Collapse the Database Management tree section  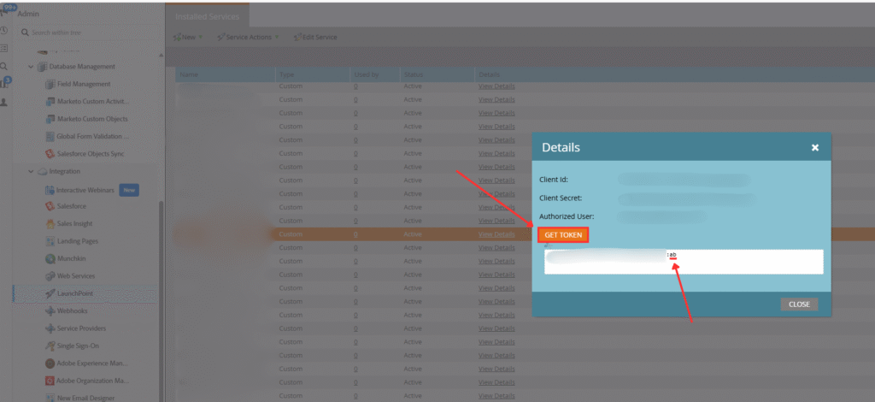pos(31,67)
